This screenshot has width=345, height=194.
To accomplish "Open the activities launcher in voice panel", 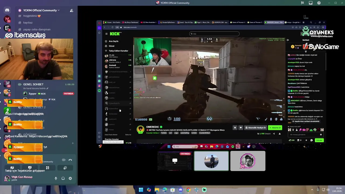I will pyautogui.click(x=47, y=168).
